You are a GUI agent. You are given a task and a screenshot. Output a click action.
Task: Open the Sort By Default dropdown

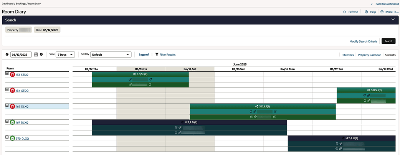111,54
